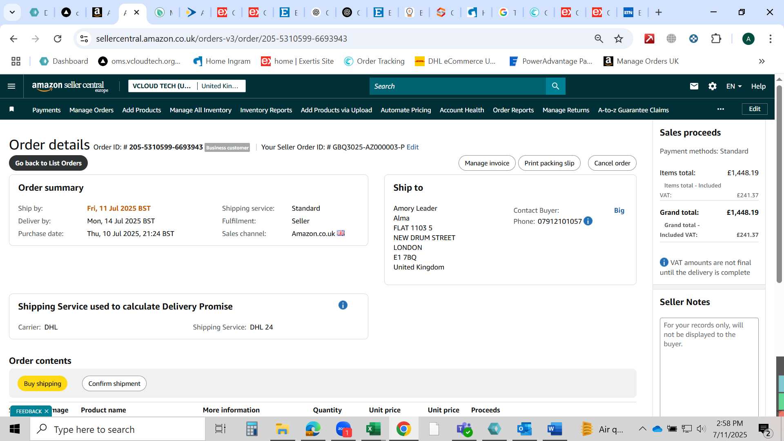
Task: Close the Feedback tab with the X
Action: click(x=47, y=411)
